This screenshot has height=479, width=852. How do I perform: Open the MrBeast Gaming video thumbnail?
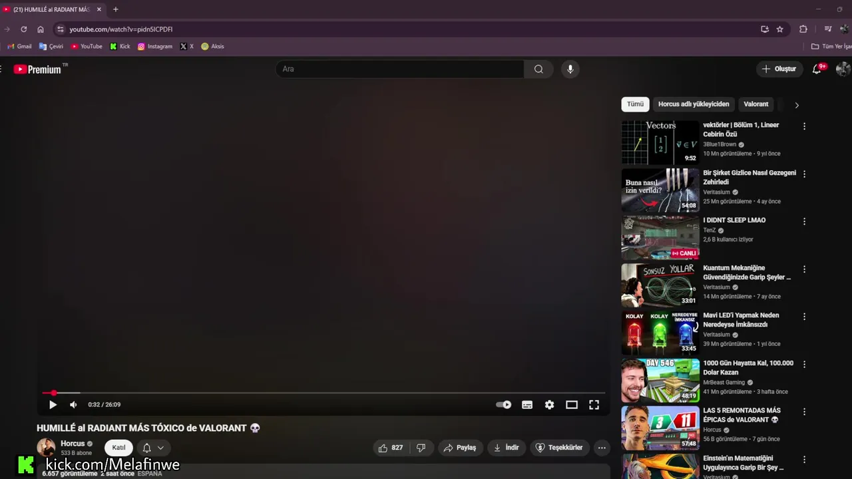pyautogui.click(x=660, y=381)
